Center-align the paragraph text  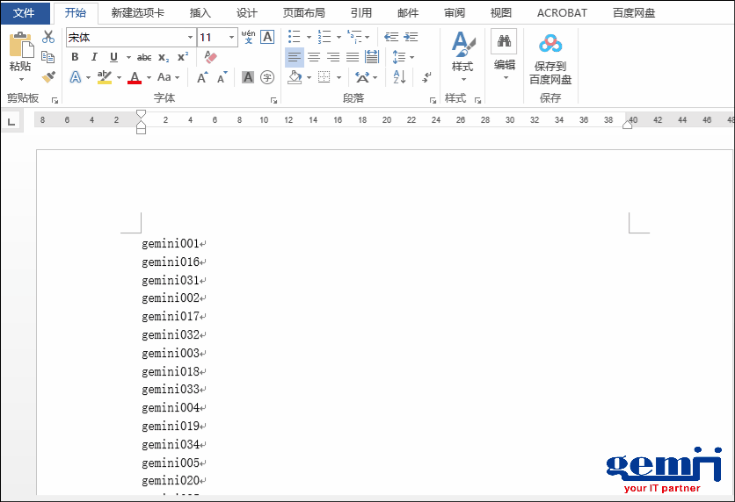tap(314, 57)
